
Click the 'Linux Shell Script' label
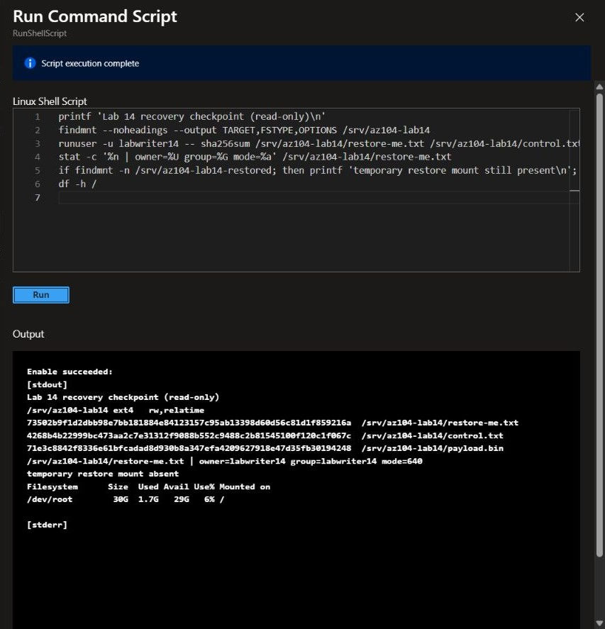pos(50,101)
